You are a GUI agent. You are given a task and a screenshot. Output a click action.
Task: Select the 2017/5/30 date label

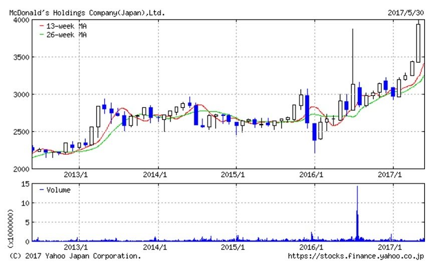pyautogui.click(x=406, y=12)
